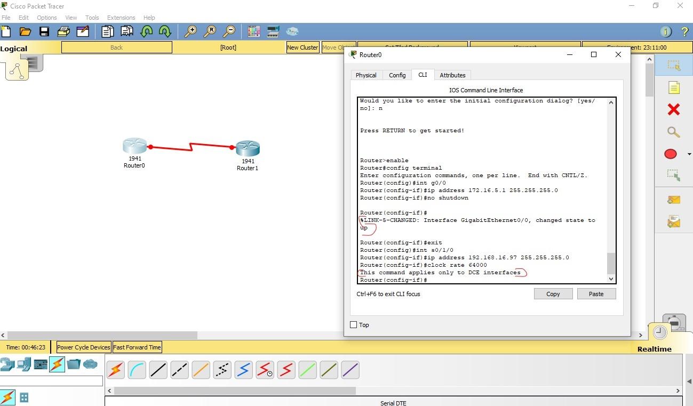Launch the Activity Wizard toolbar icon
Image resolution: width=693 pixels, height=406 pixels.
pyautogui.click(x=83, y=31)
